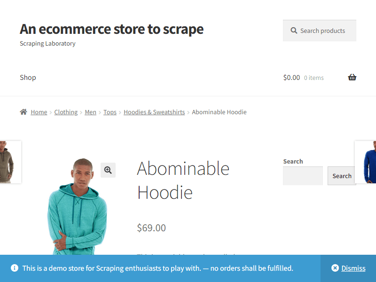The image size is (376, 282).
Task: Open the previous product olive hoodie thumbnail
Action: point(10,162)
